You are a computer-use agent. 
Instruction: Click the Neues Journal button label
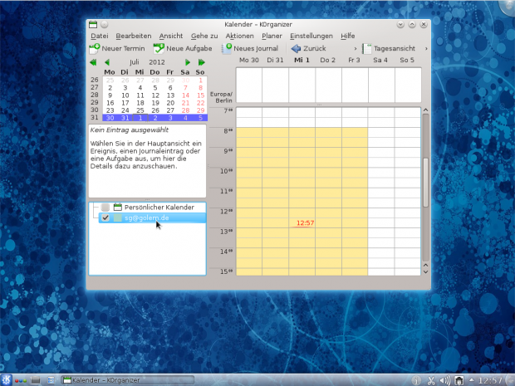(x=256, y=49)
